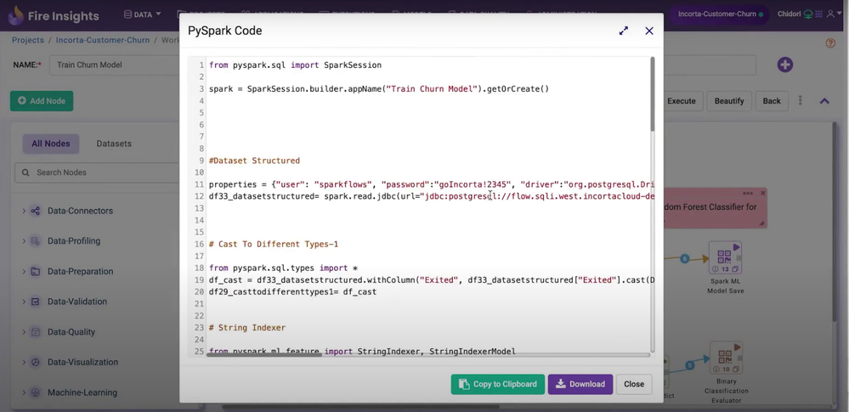Switch to the Datasets tab

(114, 144)
